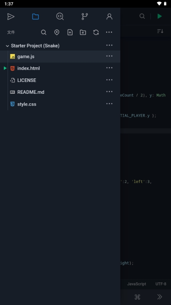Open the files panel more options
The width and height of the screenshot is (171, 305).
(x=109, y=32)
